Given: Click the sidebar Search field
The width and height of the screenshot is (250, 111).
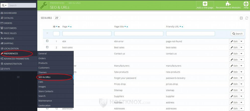Looking at the screenshot, I should tap(22, 6).
